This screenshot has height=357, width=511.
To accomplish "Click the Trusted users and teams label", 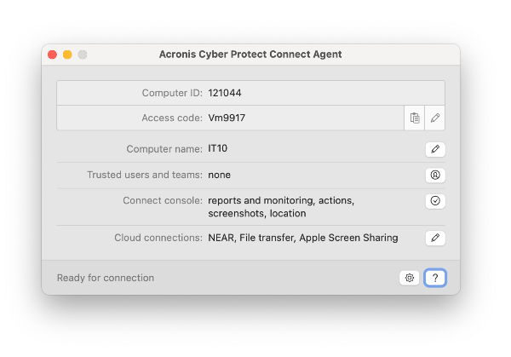I will (x=145, y=175).
